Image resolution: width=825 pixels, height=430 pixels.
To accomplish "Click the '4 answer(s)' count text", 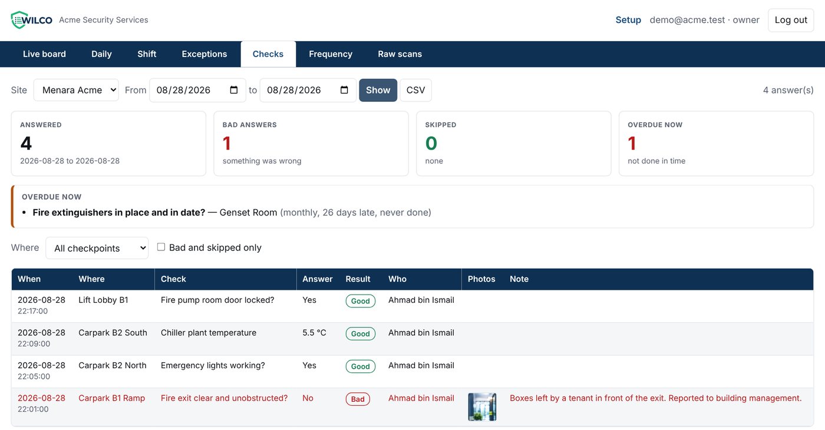I will [x=788, y=90].
